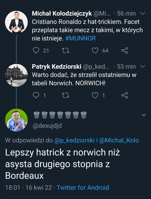
Task: Open @Michal_Kolo mention link
Action: (119, 140)
